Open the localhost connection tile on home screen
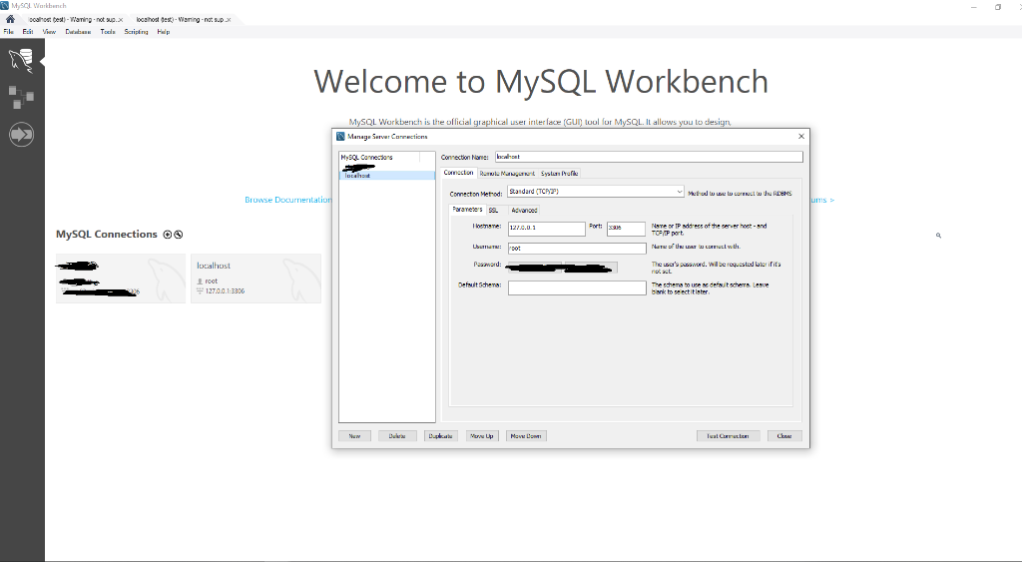Viewport: 1022px width, 562px height. [255, 279]
